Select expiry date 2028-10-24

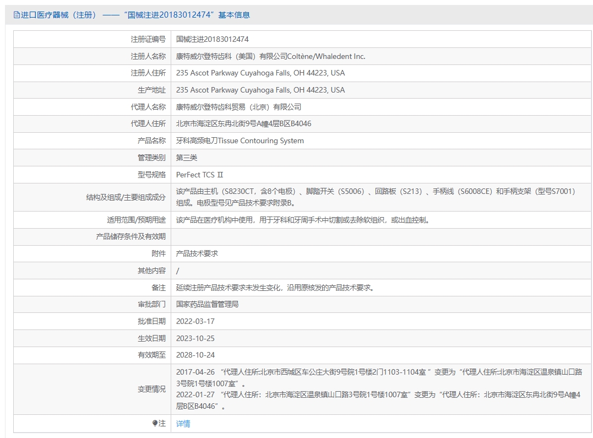(x=195, y=355)
